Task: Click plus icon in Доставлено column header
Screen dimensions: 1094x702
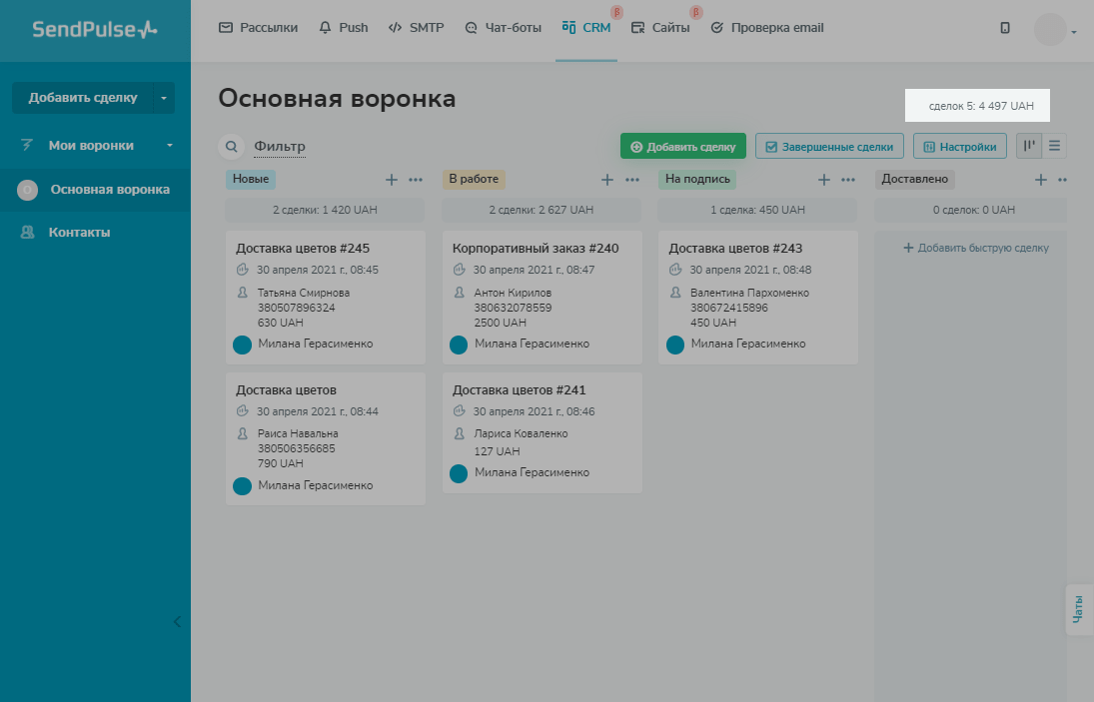Action: [1040, 180]
